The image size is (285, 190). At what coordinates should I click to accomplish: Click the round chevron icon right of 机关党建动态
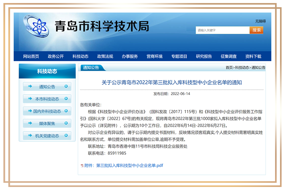66,135
